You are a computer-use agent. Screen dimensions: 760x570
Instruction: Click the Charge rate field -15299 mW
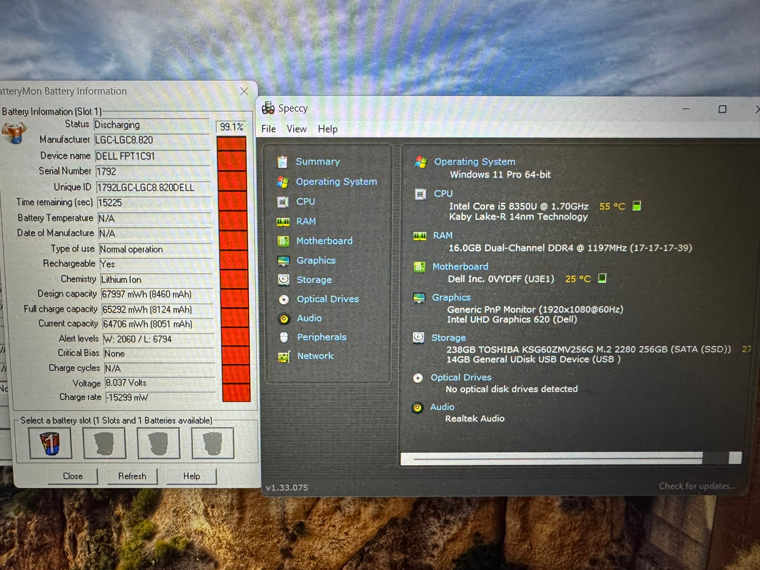[x=160, y=397]
